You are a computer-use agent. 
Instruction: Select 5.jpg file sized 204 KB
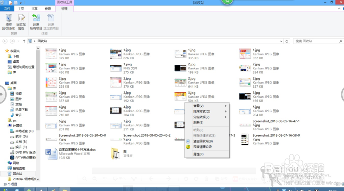pyautogui.click(x=259, y=111)
